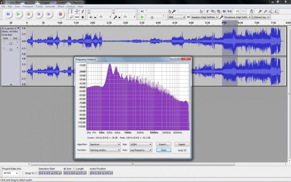Click the Cut scissors icon
291x182 pixels.
pos(207,11)
